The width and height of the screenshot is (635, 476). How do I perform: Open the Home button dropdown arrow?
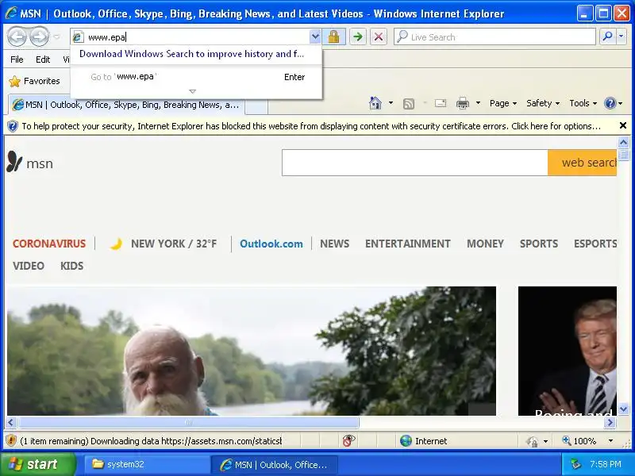click(391, 103)
